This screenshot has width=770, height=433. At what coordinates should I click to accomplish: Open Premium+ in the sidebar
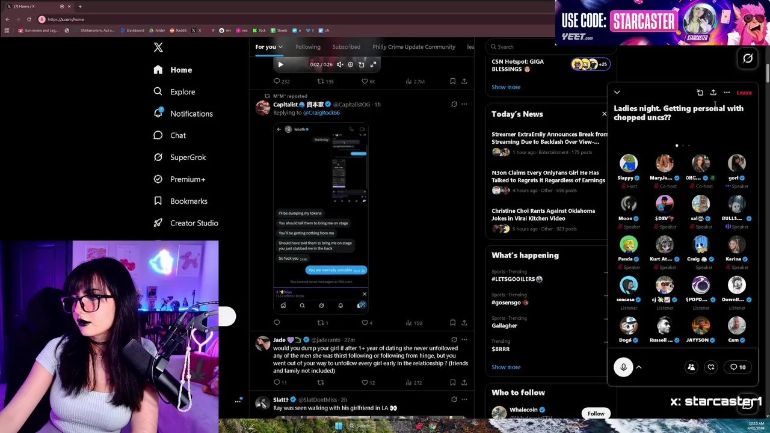click(179, 179)
